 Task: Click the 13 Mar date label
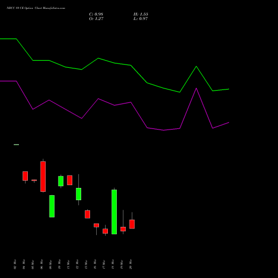(86, 264)
